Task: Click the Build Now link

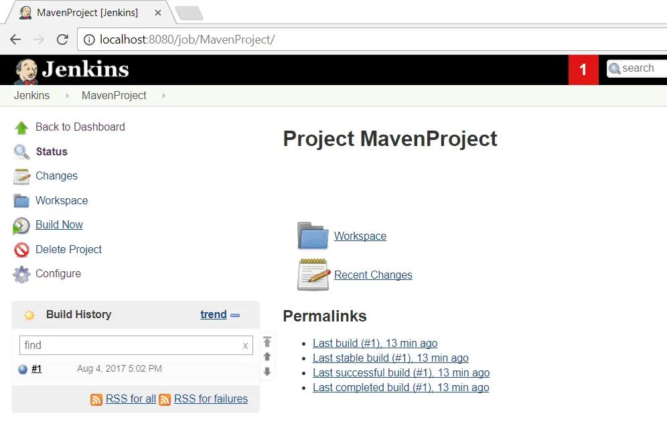Action: tap(59, 225)
